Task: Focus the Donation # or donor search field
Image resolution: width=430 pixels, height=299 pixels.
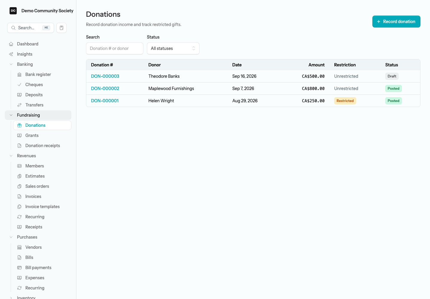Action: point(115,48)
